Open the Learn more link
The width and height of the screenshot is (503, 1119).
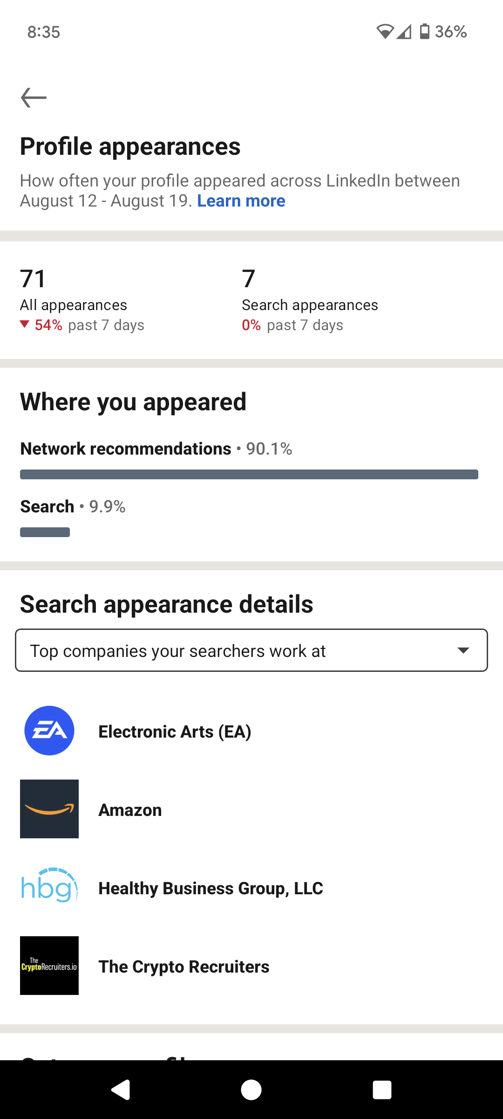coord(241,201)
